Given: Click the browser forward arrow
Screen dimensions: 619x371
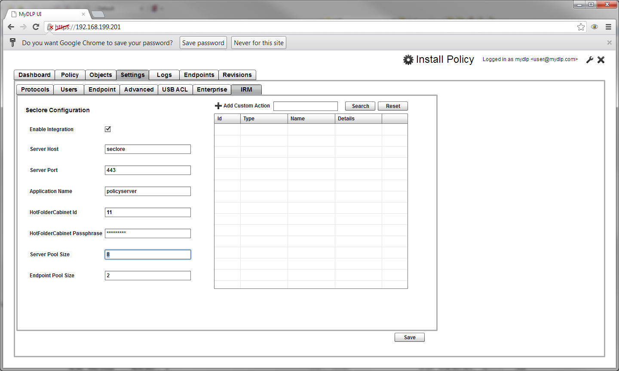Looking at the screenshot, I should tap(23, 27).
